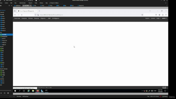
Task: Stop page loading in the browser
Action: (22, 15)
